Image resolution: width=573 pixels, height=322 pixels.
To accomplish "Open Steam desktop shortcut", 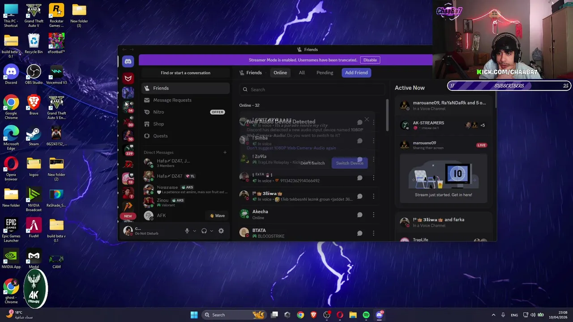I will coord(34,136).
